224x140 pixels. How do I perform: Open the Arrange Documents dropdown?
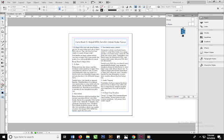[108, 2]
